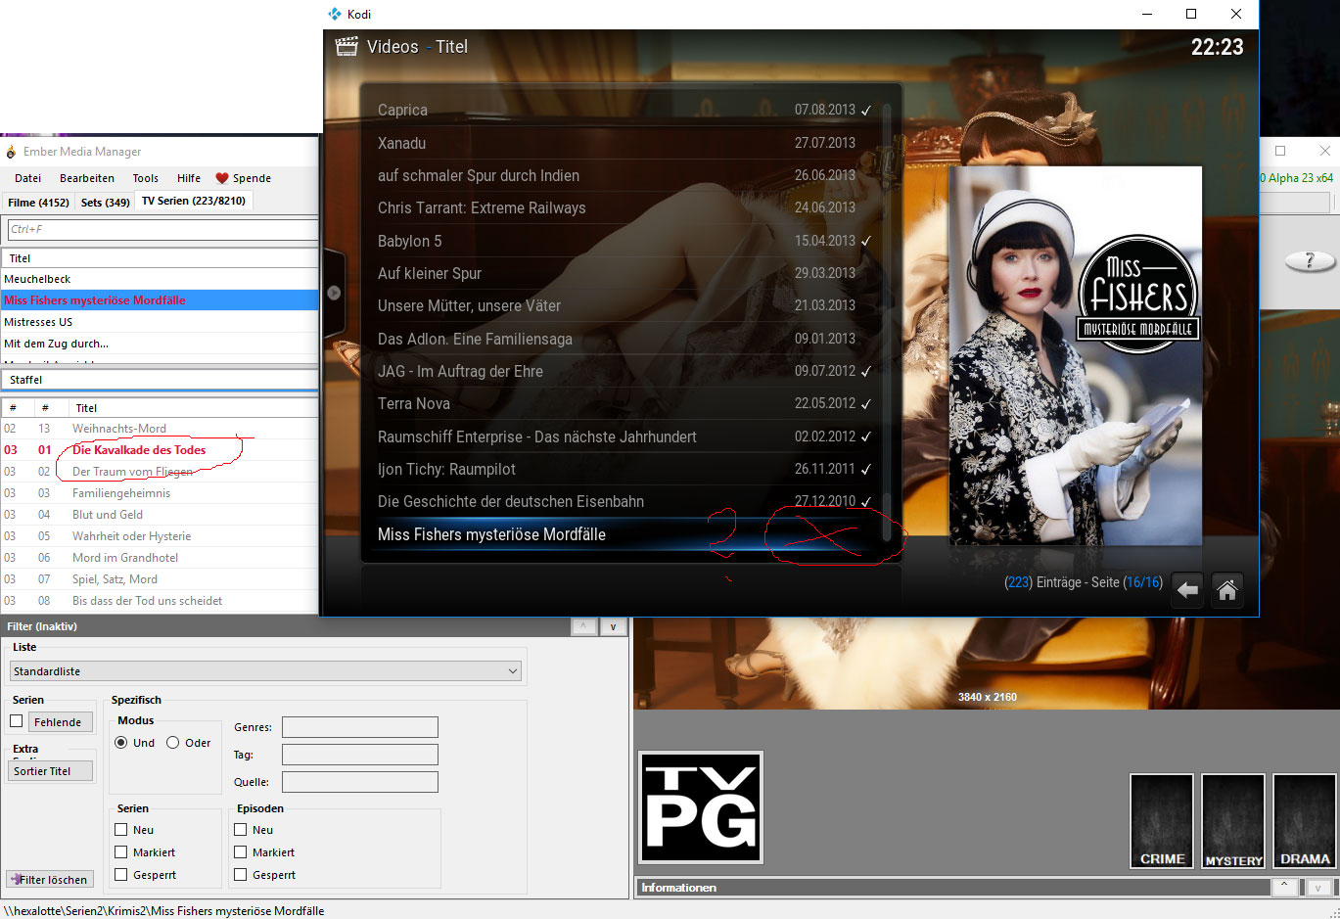Click the Titel column header of shows

161,258
